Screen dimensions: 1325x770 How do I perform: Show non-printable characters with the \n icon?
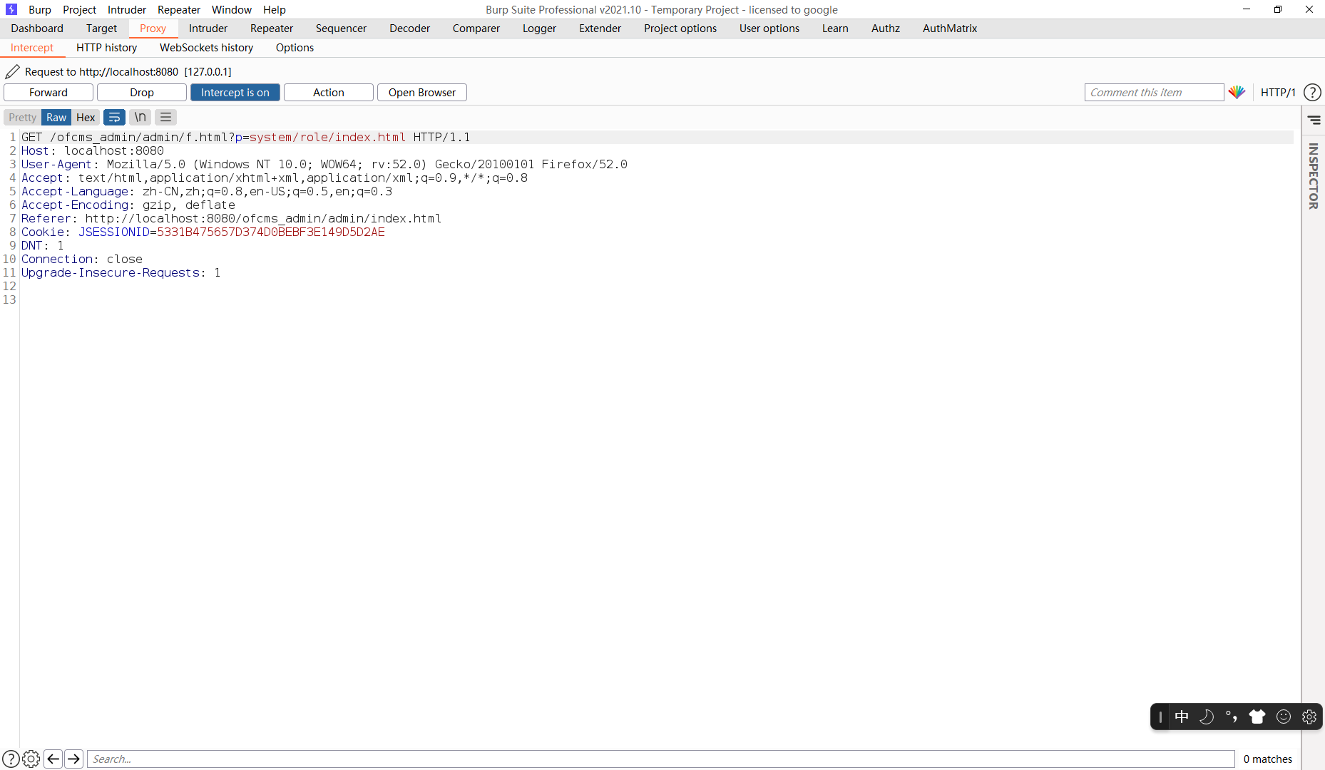point(140,117)
